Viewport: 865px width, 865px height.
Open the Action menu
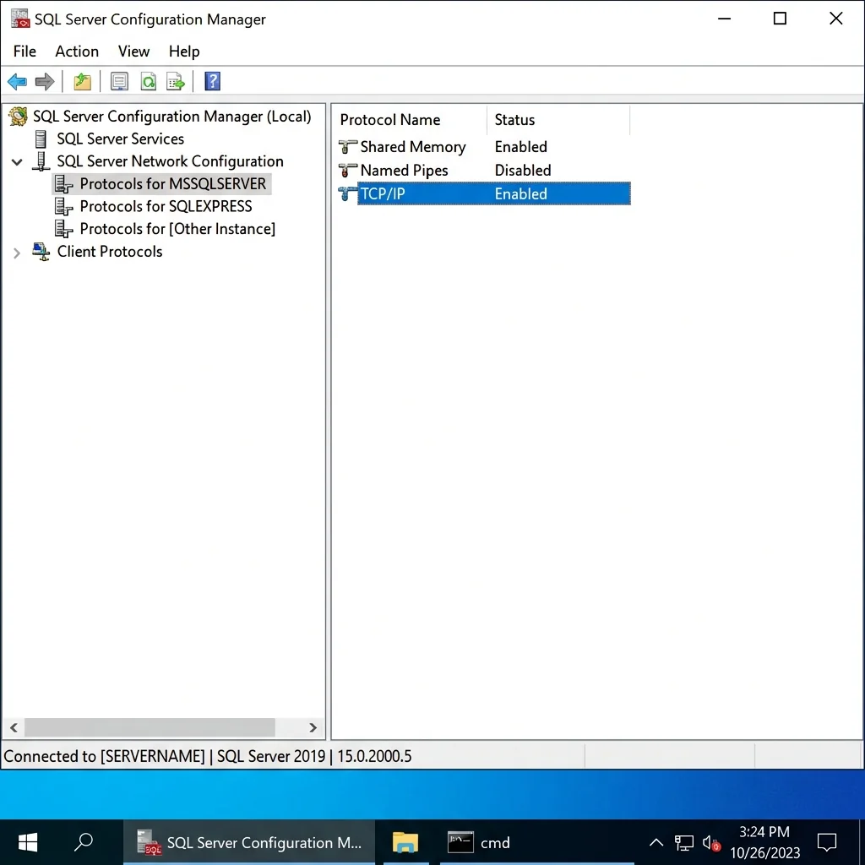77,52
